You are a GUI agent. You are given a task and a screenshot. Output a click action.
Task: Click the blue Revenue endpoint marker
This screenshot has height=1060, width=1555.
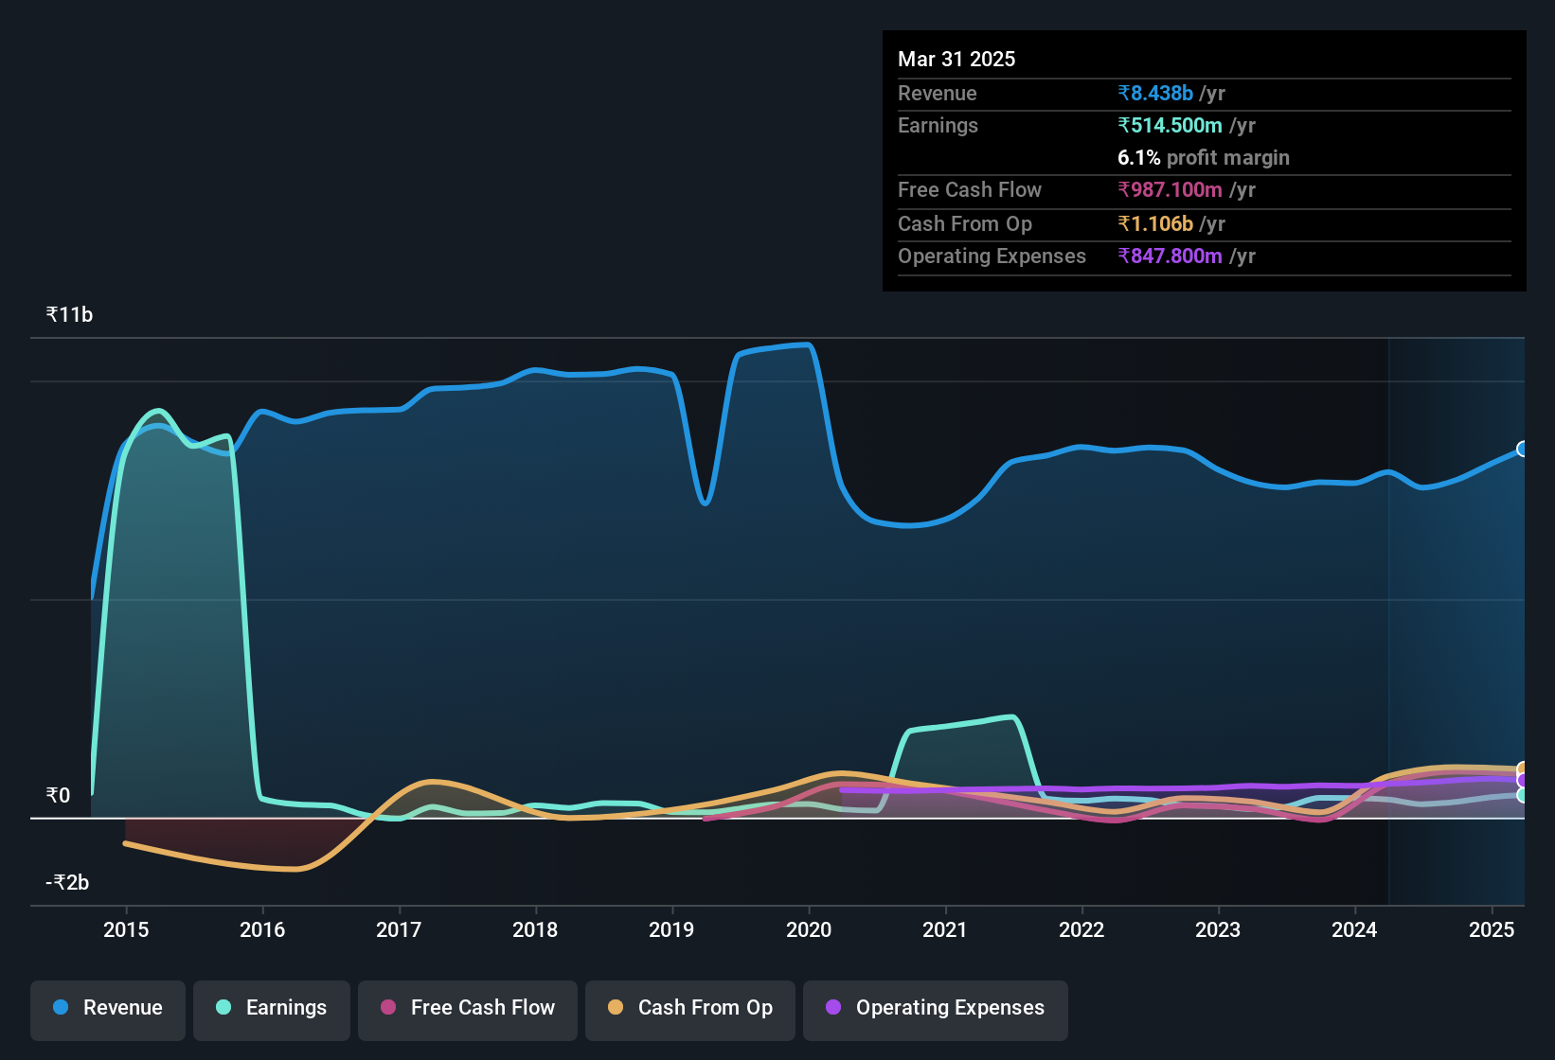click(x=1523, y=449)
